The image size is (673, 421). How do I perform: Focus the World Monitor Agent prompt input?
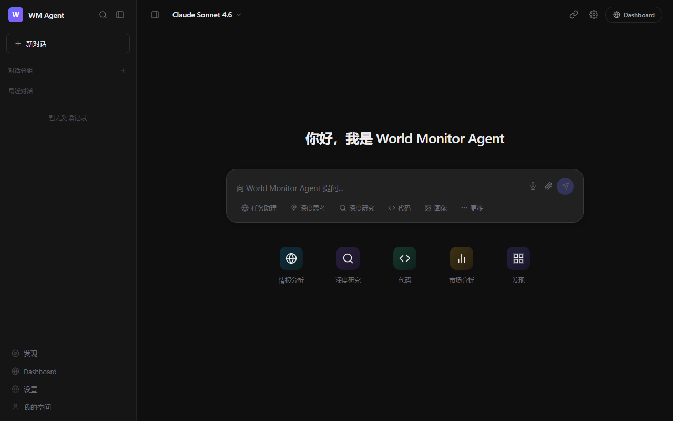(379, 188)
